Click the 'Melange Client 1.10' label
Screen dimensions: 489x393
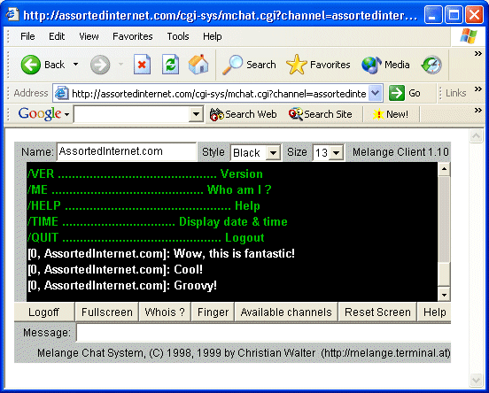pos(400,152)
